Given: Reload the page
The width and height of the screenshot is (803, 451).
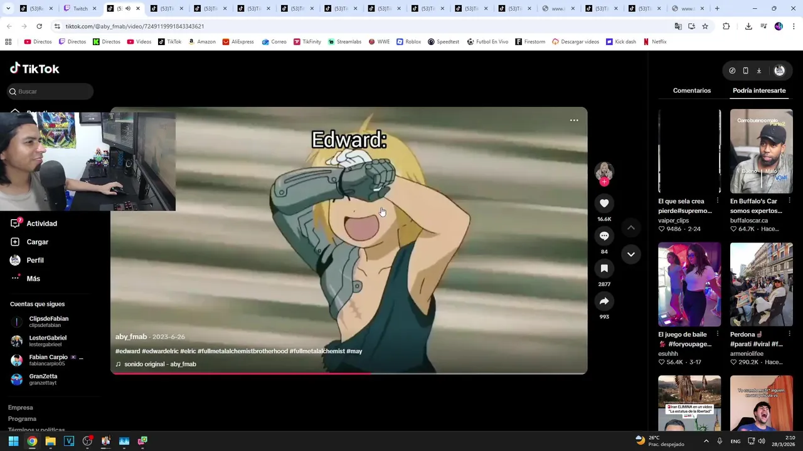Looking at the screenshot, I should (x=39, y=26).
